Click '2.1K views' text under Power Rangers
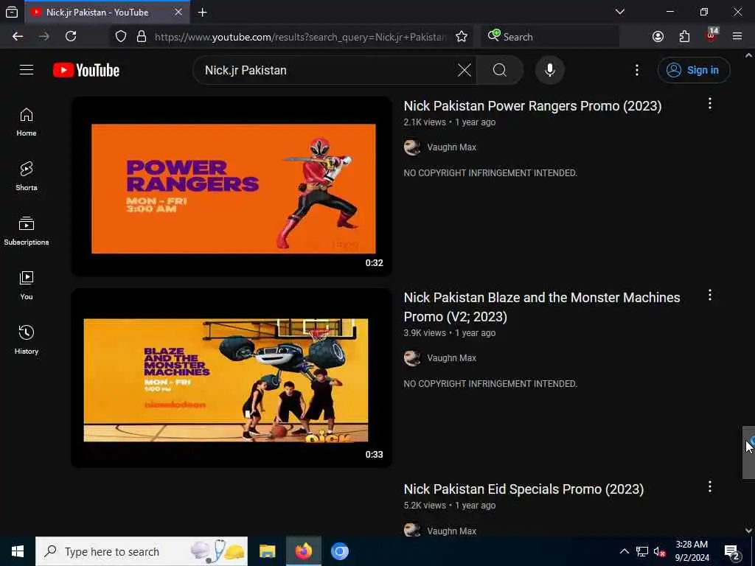Viewport: 755px width, 566px height. pyautogui.click(x=425, y=122)
